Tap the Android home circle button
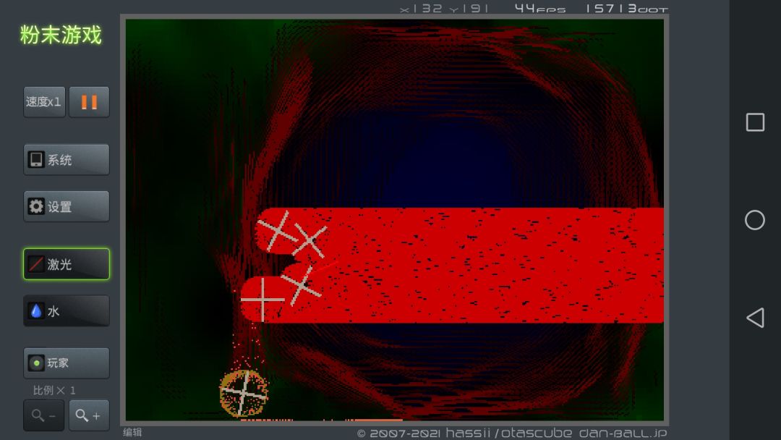781x440 pixels. 755,220
